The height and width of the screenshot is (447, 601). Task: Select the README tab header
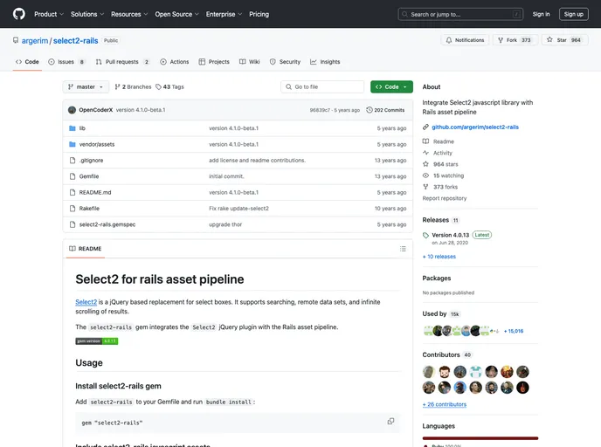pyautogui.click(x=86, y=249)
